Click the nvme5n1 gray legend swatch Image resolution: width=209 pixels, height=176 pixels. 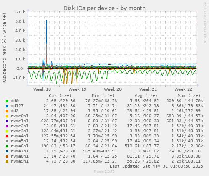[7, 141]
